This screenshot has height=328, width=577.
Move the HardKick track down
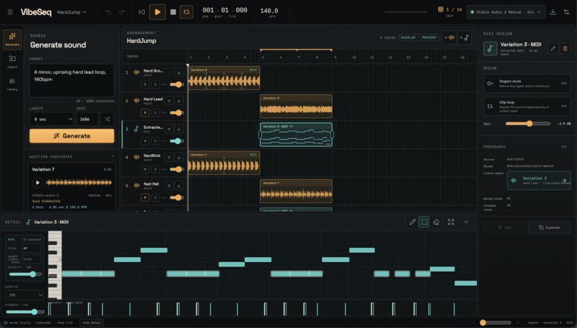(178, 158)
